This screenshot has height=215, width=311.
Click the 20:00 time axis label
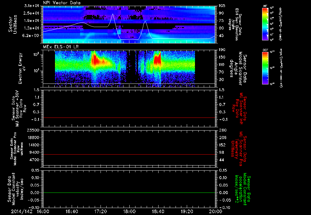pyautogui.click(x=216, y=211)
